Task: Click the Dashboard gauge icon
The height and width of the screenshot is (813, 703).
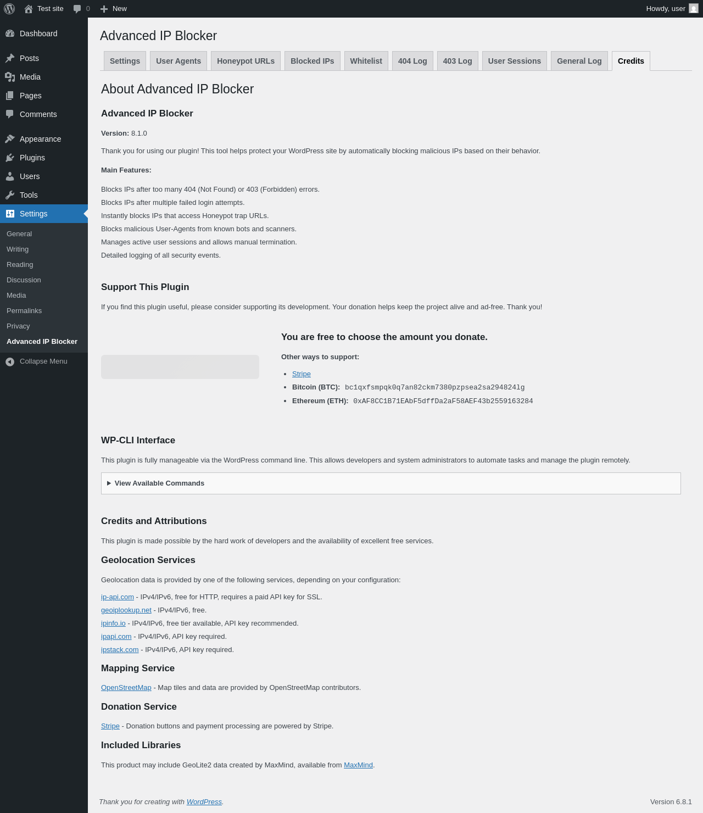Action: click(x=10, y=34)
